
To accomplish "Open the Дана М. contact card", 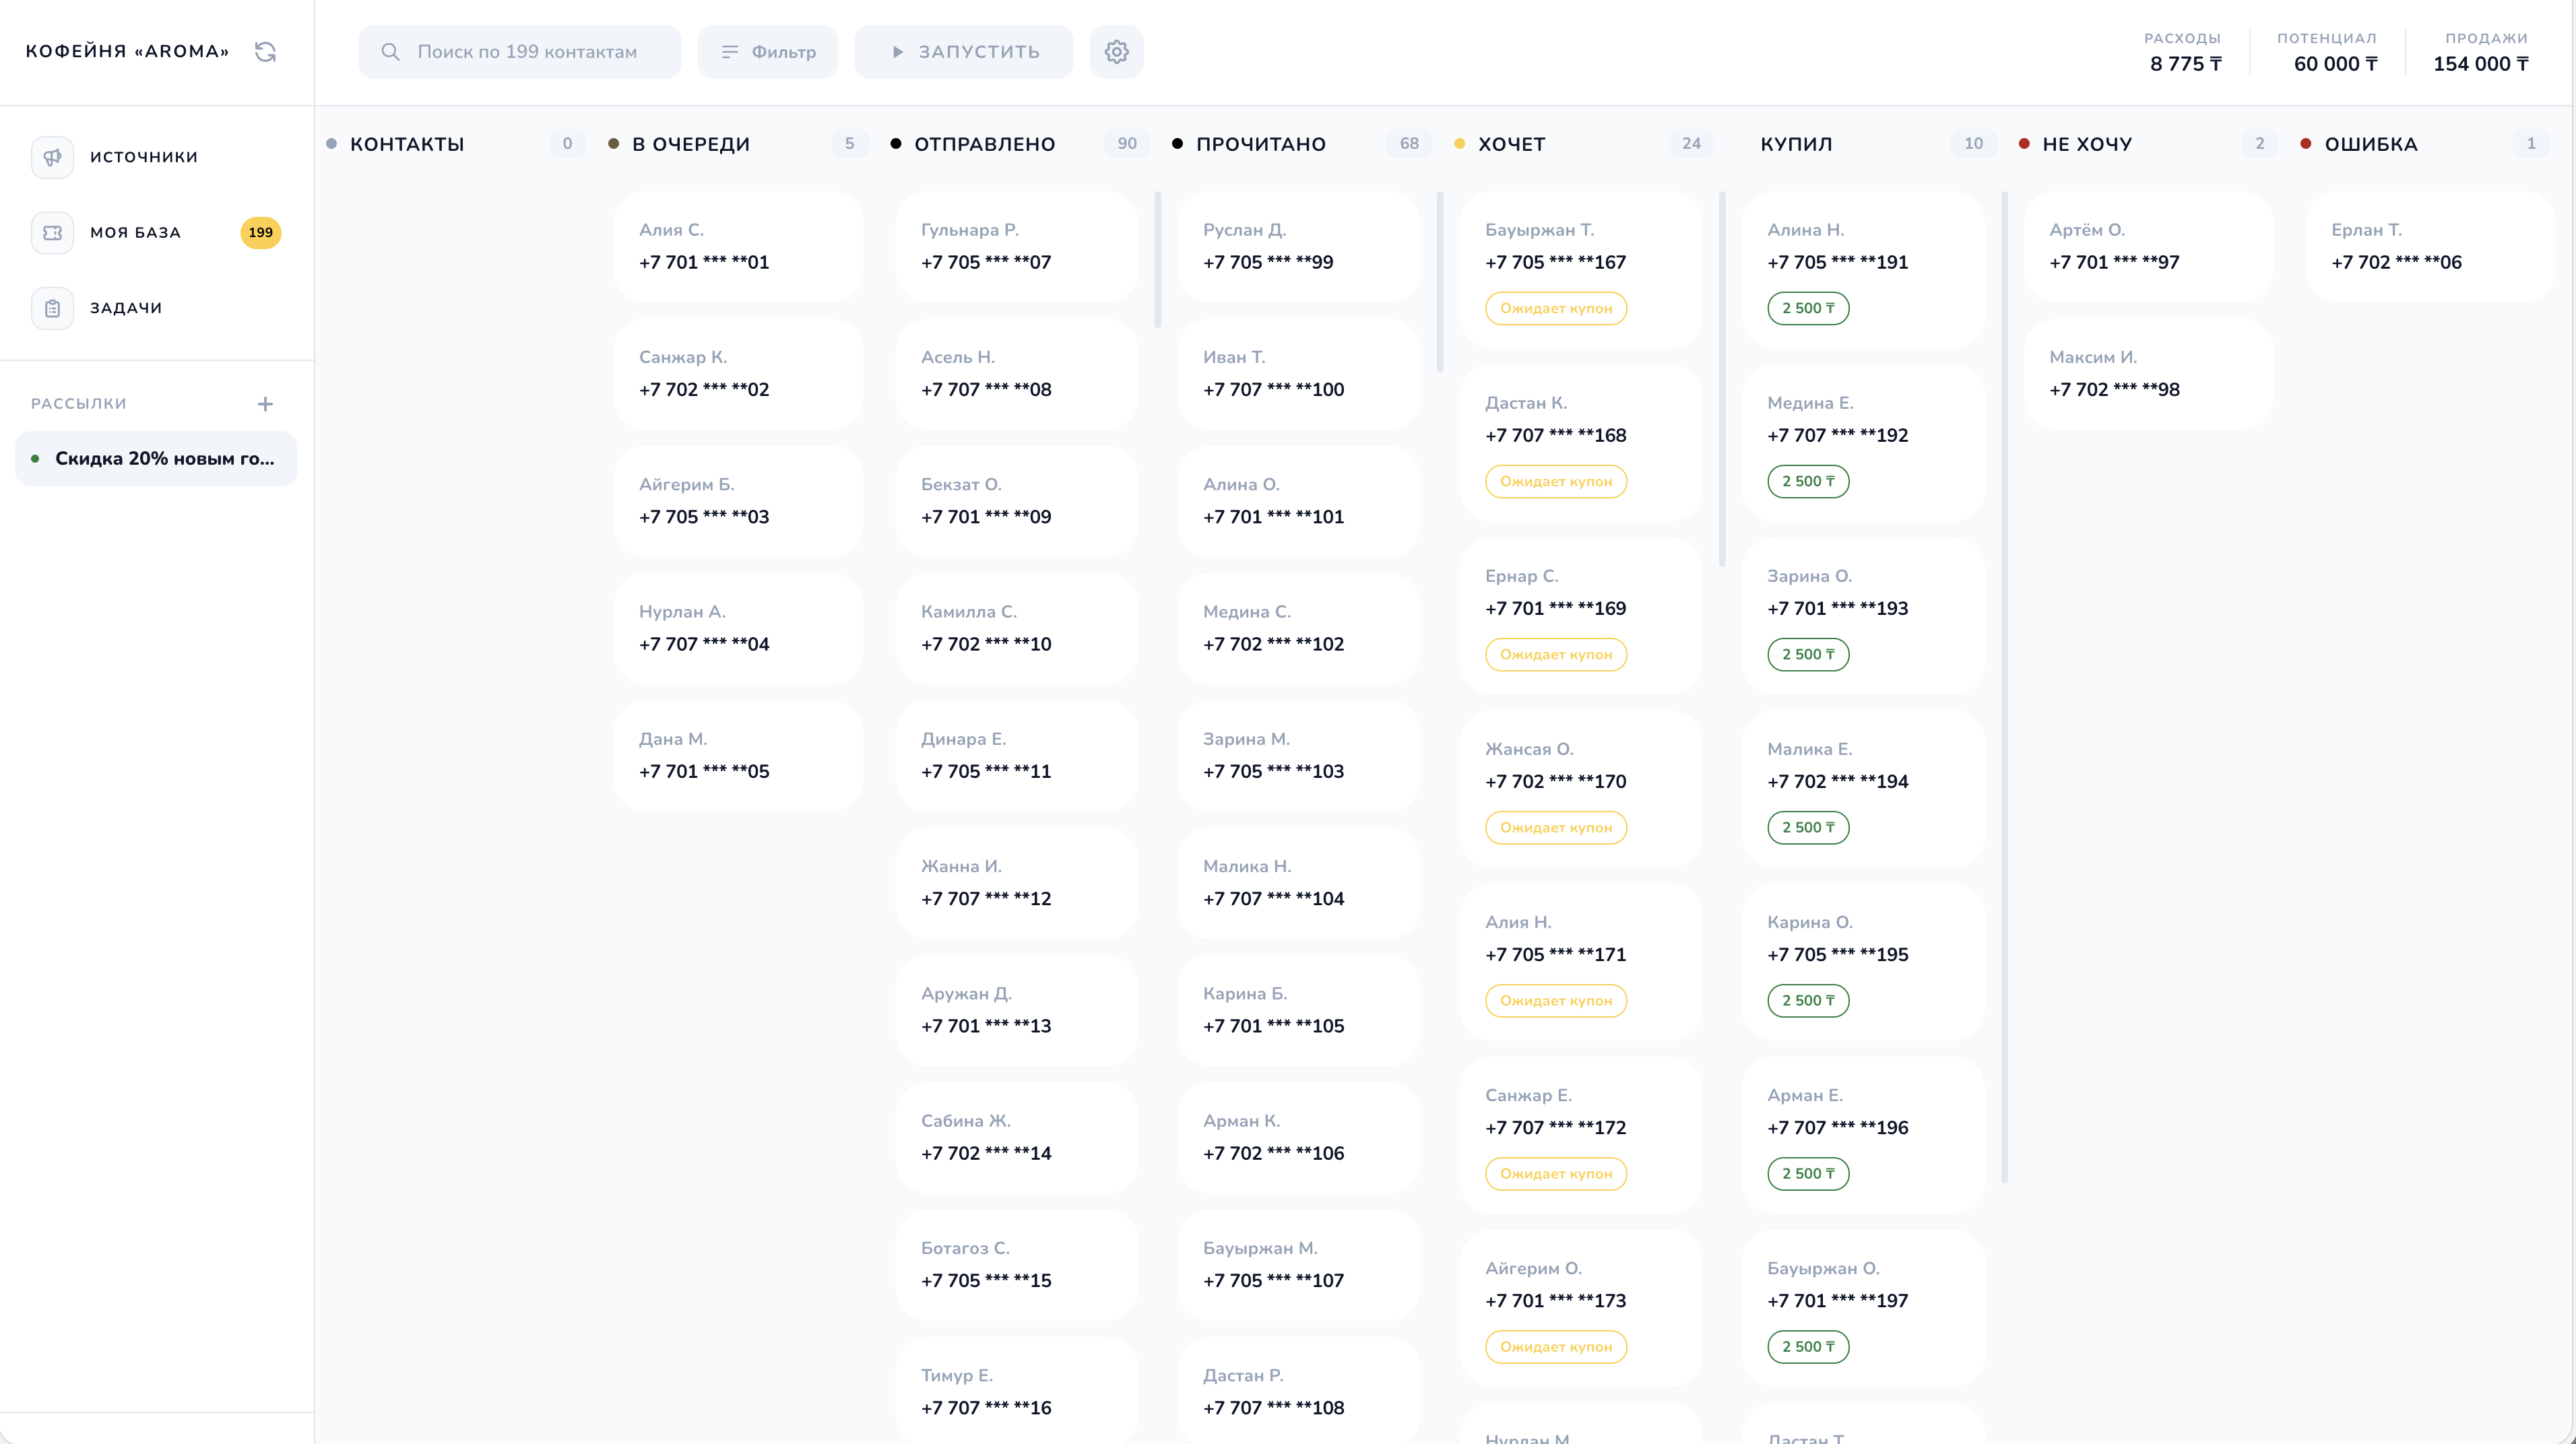I will pyautogui.click(x=738, y=756).
